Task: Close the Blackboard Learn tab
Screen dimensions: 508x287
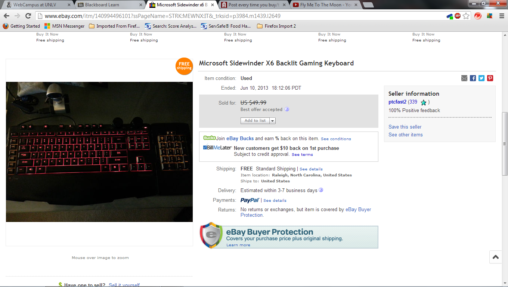Action: (141, 5)
